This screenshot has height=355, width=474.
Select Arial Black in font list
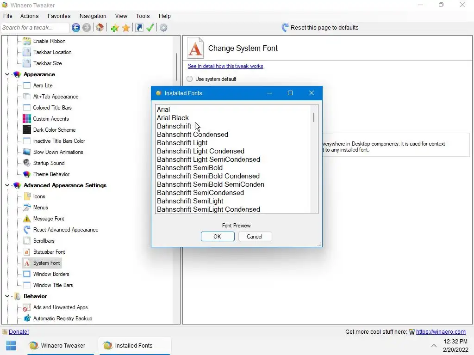[173, 118]
